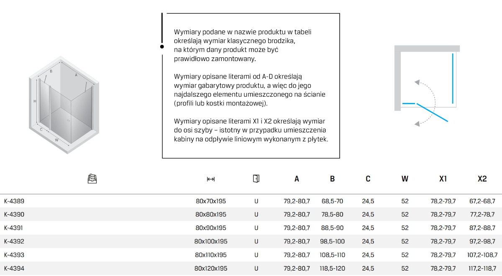This screenshot has height=276, width=502.
Task: Click the 80x120x195 size cell
Action: (211, 268)
